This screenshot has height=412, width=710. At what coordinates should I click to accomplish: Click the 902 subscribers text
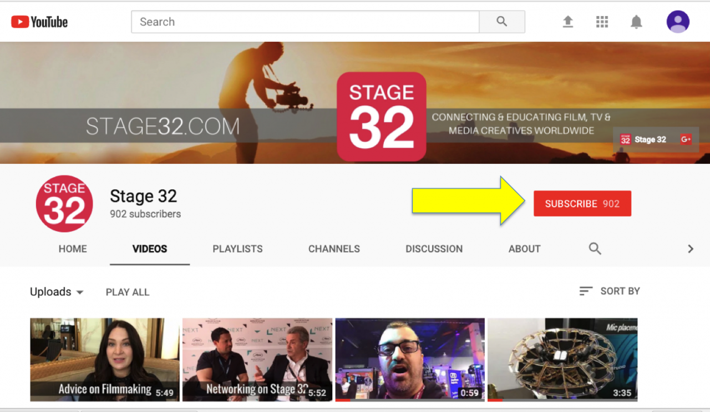[145, 214]
